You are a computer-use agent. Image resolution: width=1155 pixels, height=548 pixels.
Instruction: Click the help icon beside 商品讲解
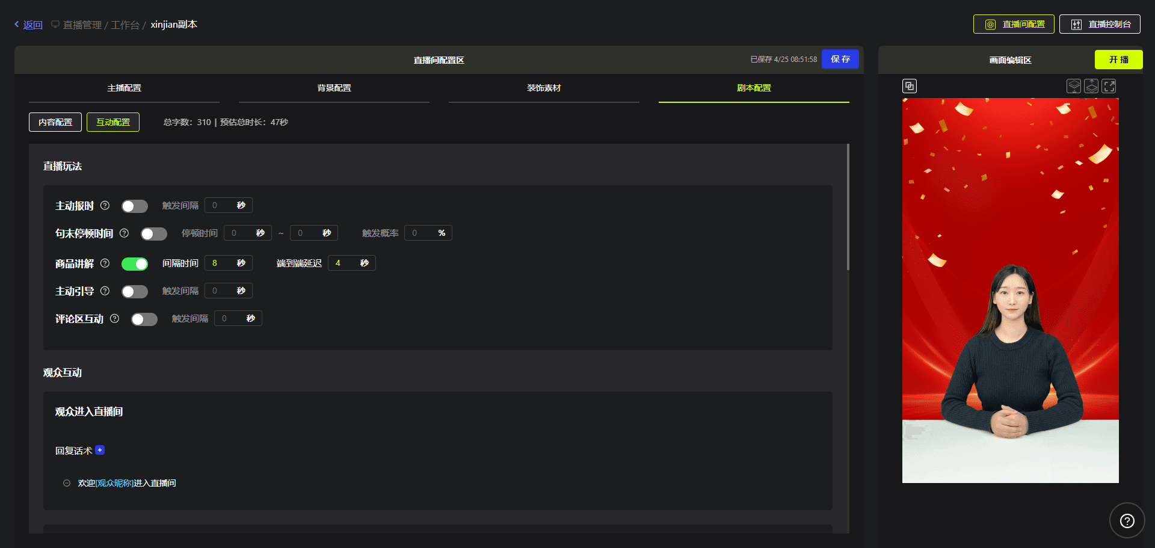pyautogui.click(x=105, y=263)
